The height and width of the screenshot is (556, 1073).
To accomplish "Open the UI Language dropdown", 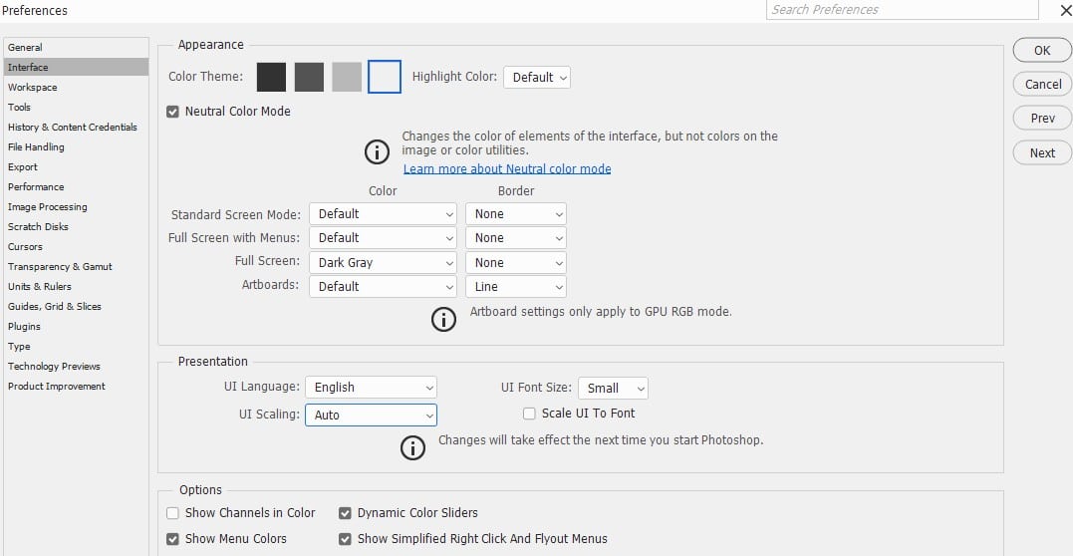I will [371, 388].
